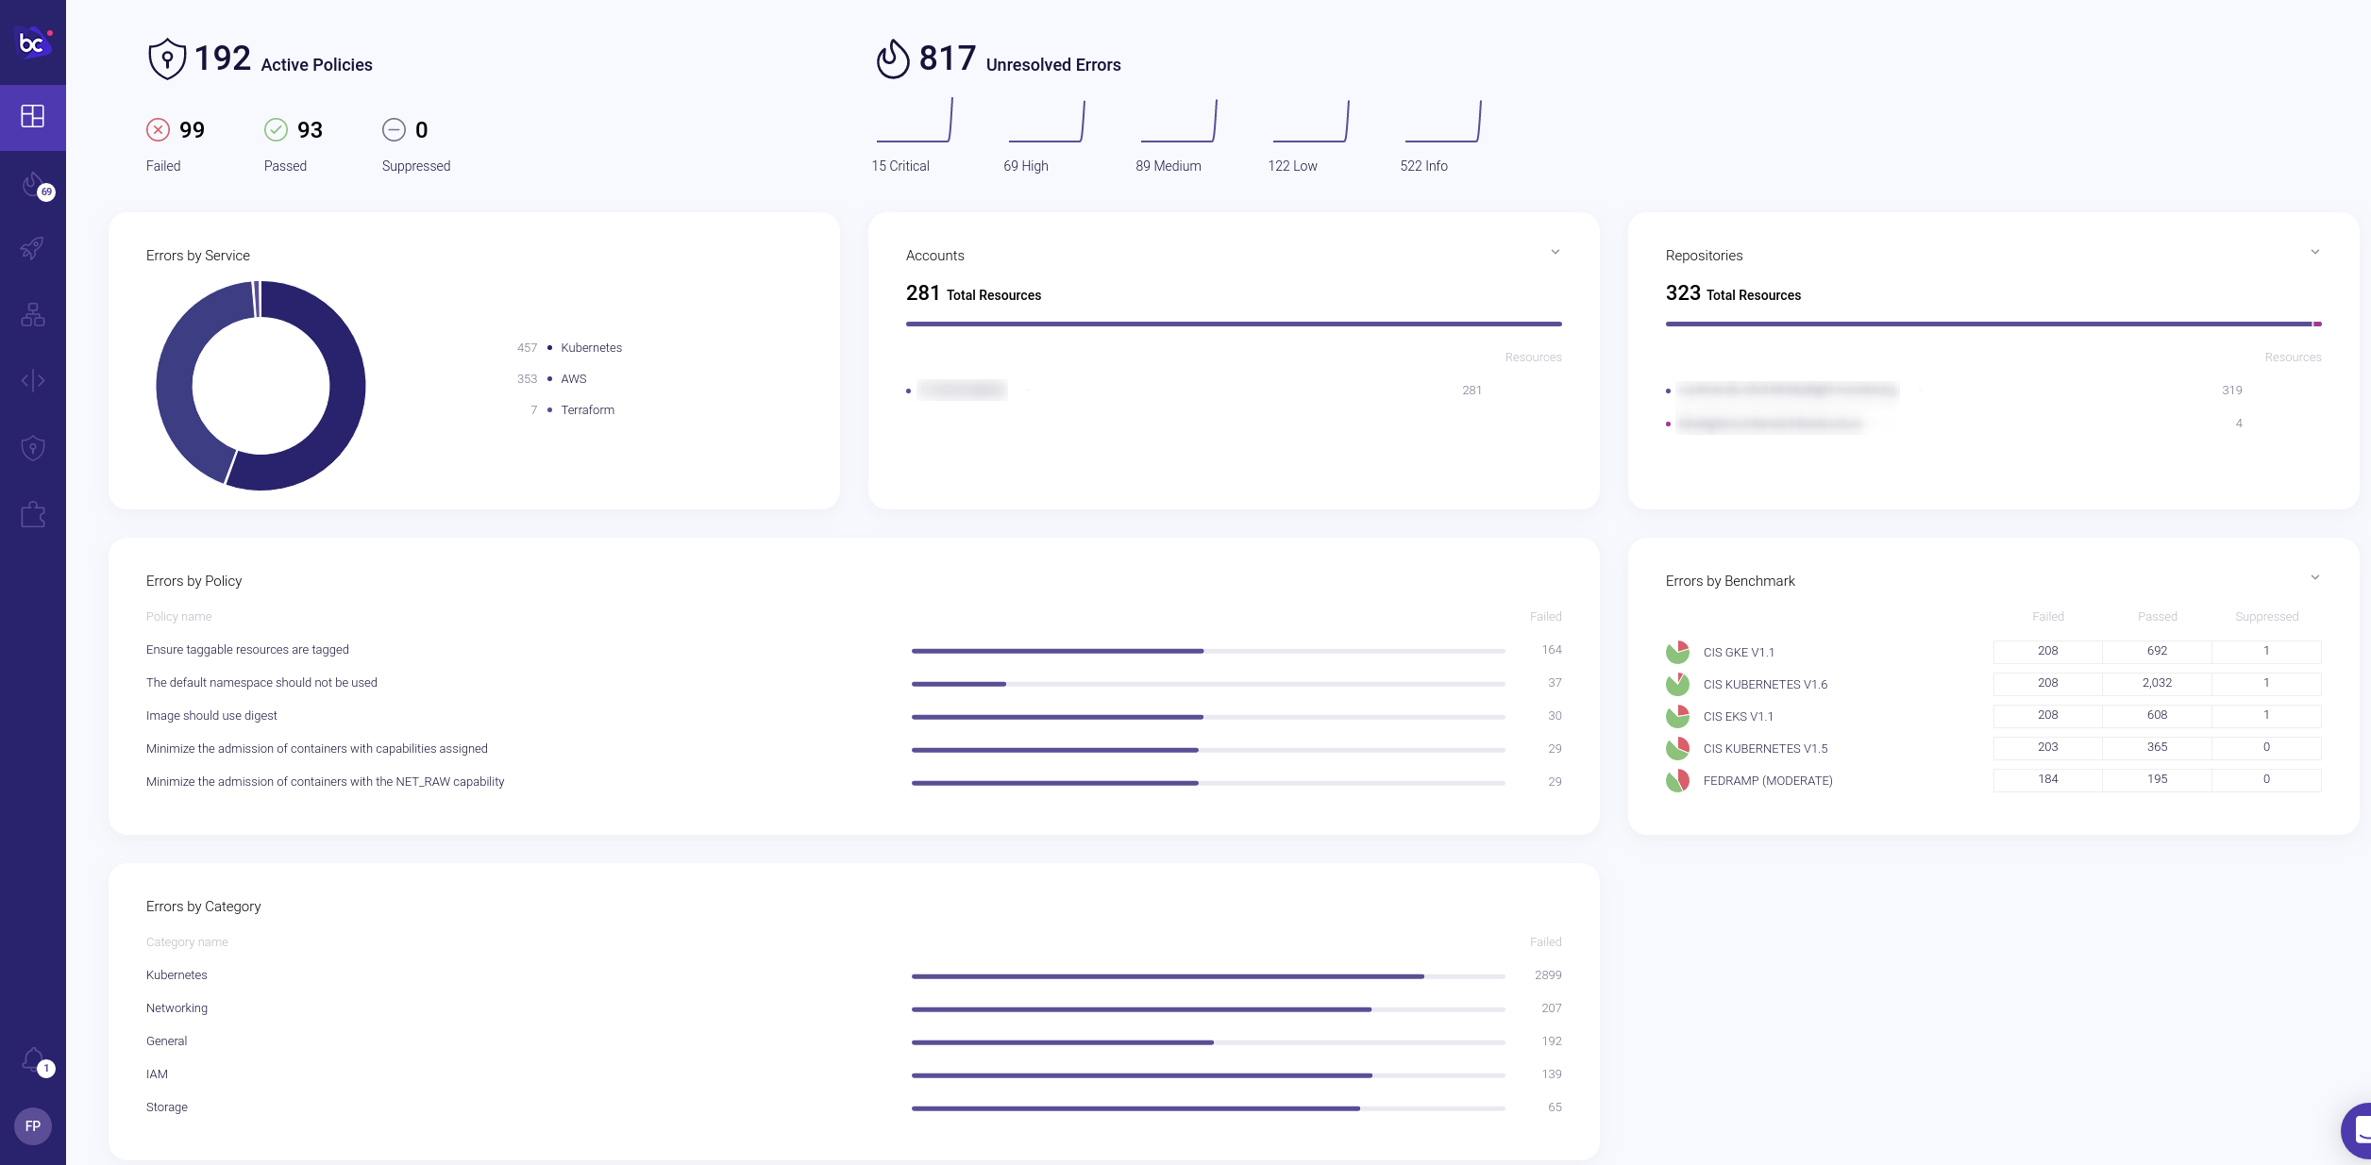2371x1165 pixels.
Task: Open the Networking category row
Action: tap(854, 1008)
